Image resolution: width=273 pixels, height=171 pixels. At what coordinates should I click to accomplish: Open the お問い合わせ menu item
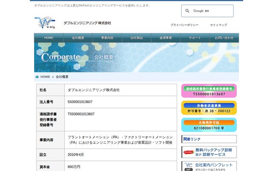click(224, 38)
